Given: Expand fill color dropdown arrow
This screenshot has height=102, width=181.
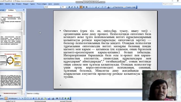Looking at the screenshot, I should (x=47, y=98).
